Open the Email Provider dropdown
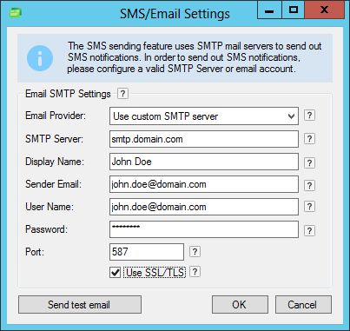The height and width of the screenshot is (331, 350). pyautogui.click(x=204, y=116)
